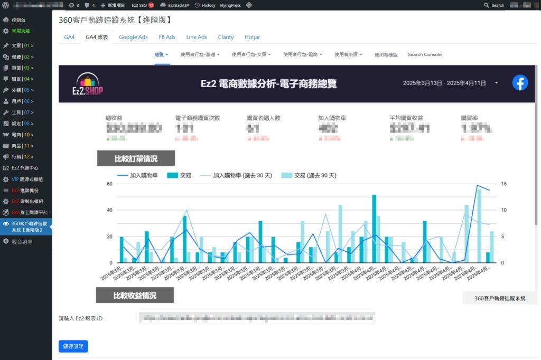Open 外觀 | 05 brush icon menu
This screenshot has width=541, height=360.
6,90
